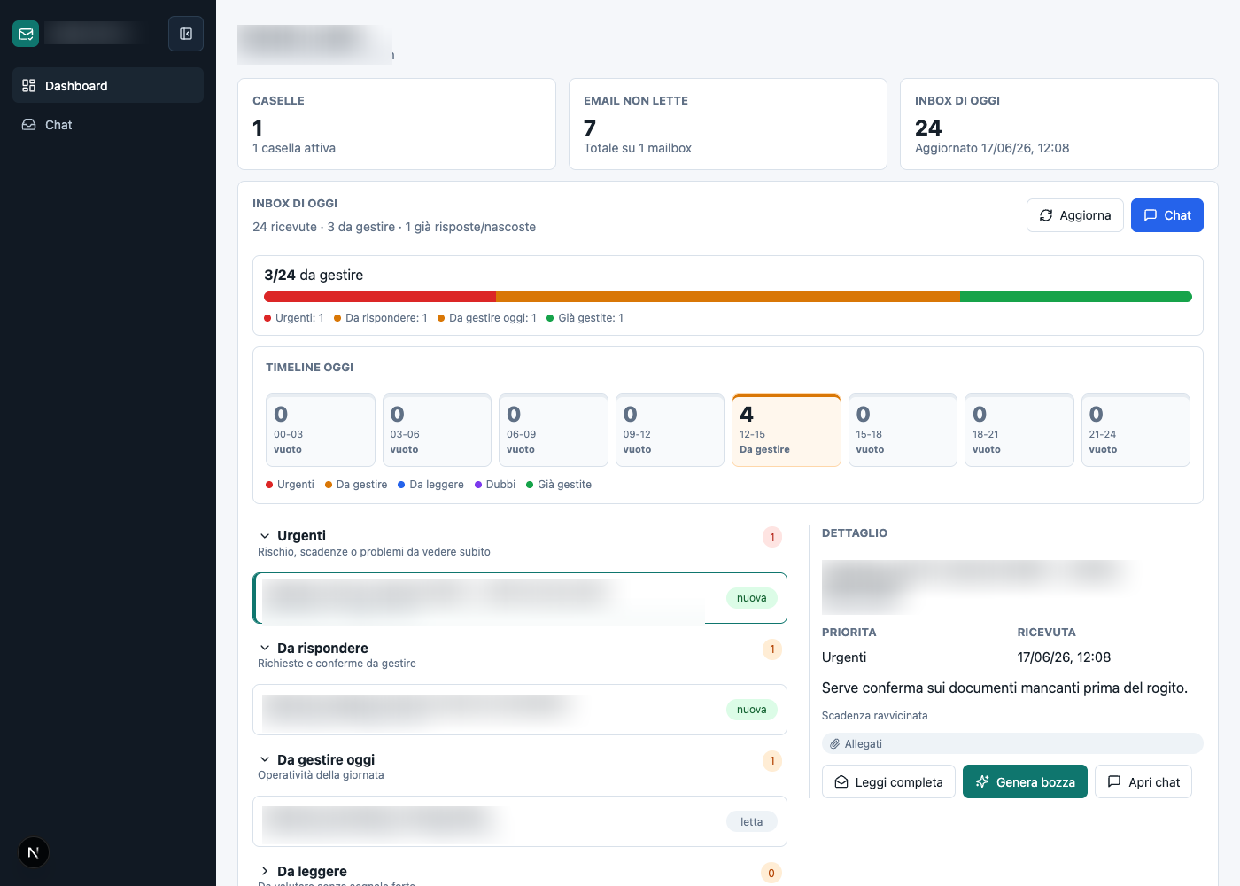Viewport: 1240px width, 886px height.
Task: Click the Next.js N badge
Action: (34, 852)
